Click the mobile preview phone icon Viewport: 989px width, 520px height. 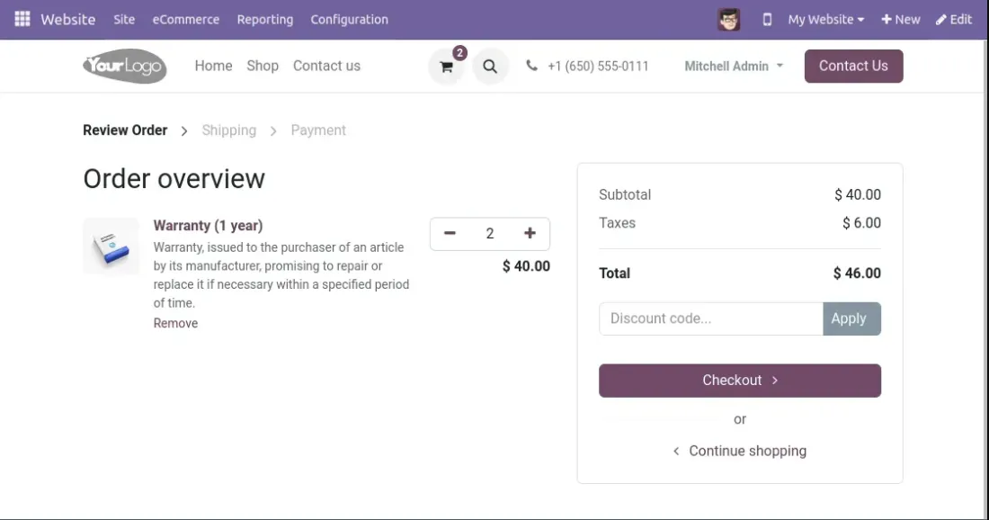pyautogui.click(x=767, y=19)
